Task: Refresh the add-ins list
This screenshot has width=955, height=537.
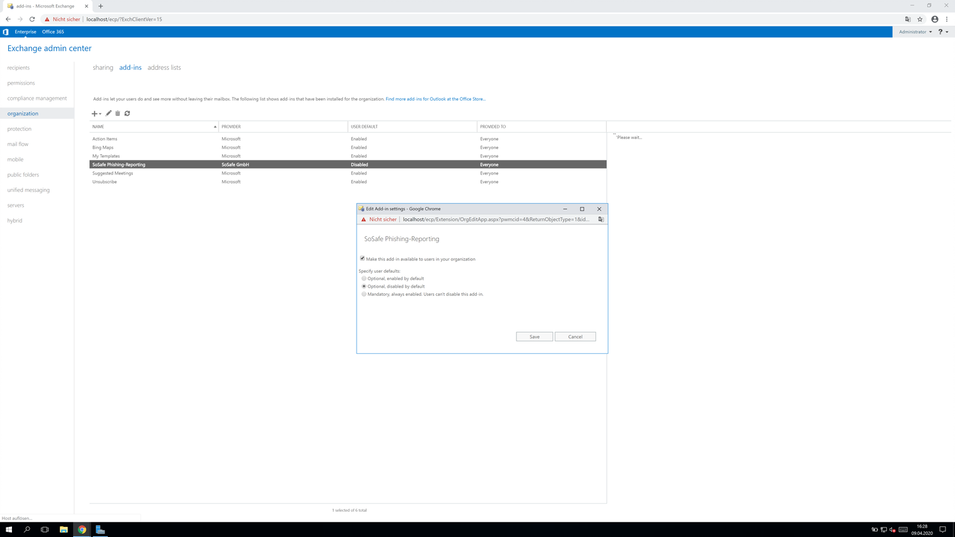Action: pos(127,113)
